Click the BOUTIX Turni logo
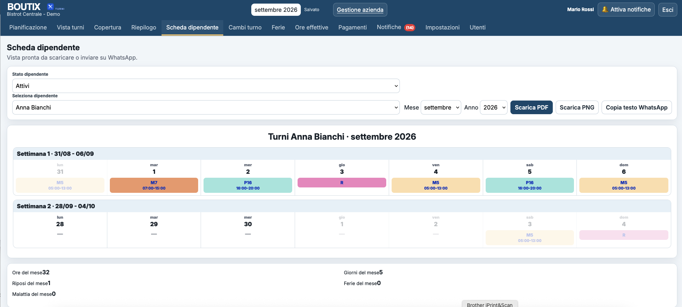 click(36, 7)
